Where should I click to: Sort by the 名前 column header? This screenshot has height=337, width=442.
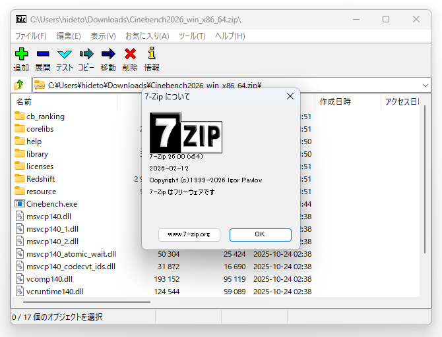tap(64, 101)
